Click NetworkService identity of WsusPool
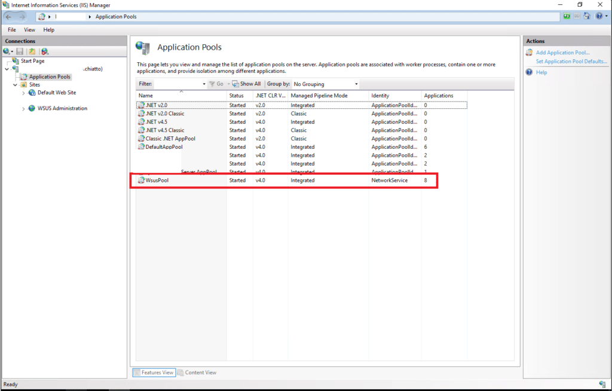612x391 pixels. coord(389,181)
